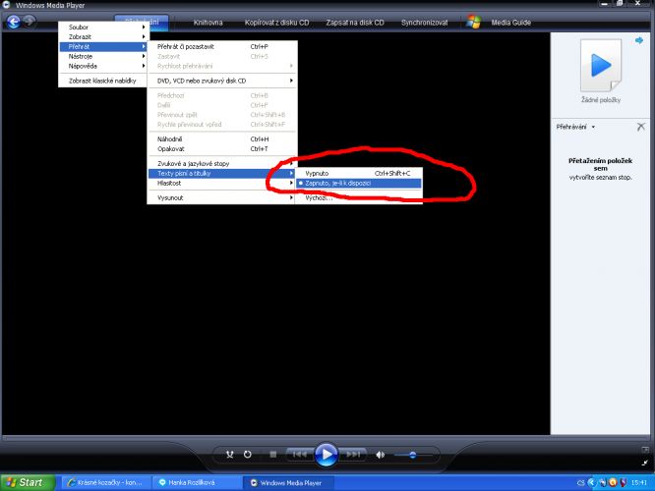
Task: Click the blue arrow atop list pane
Action: click(639, 40)
